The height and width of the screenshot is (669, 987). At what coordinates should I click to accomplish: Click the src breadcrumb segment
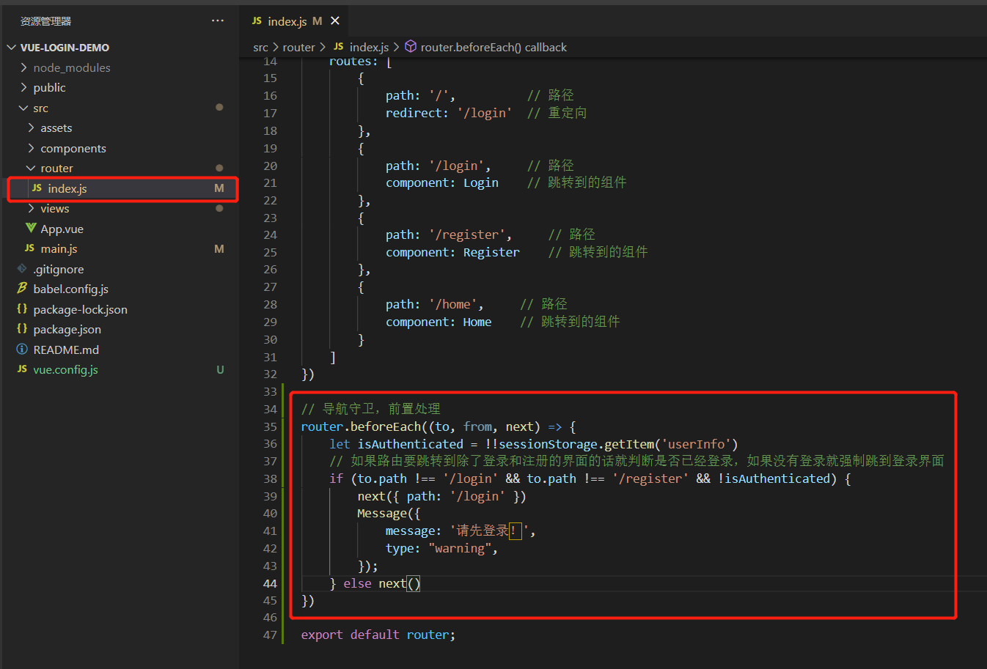click(260, 48)
